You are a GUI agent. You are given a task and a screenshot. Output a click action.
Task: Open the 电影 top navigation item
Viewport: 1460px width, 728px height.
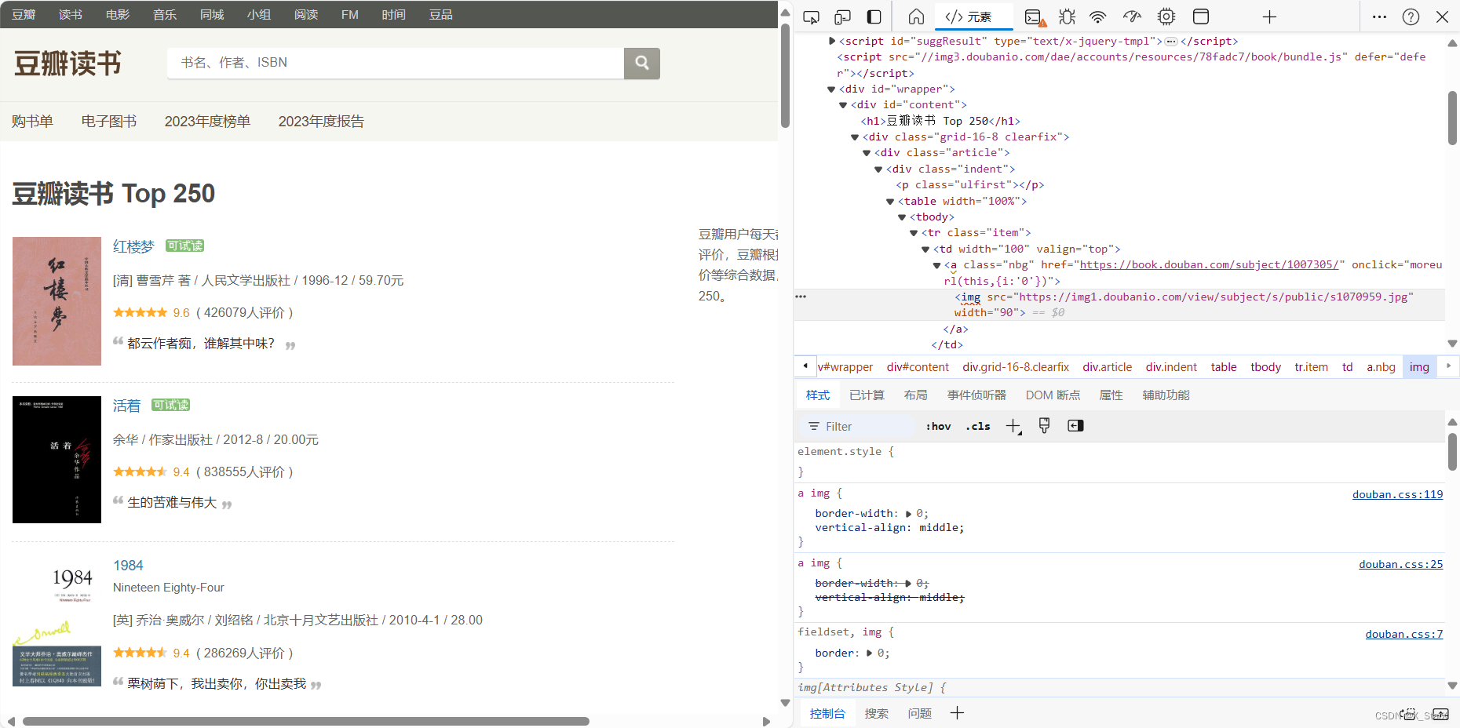point(118,15)
